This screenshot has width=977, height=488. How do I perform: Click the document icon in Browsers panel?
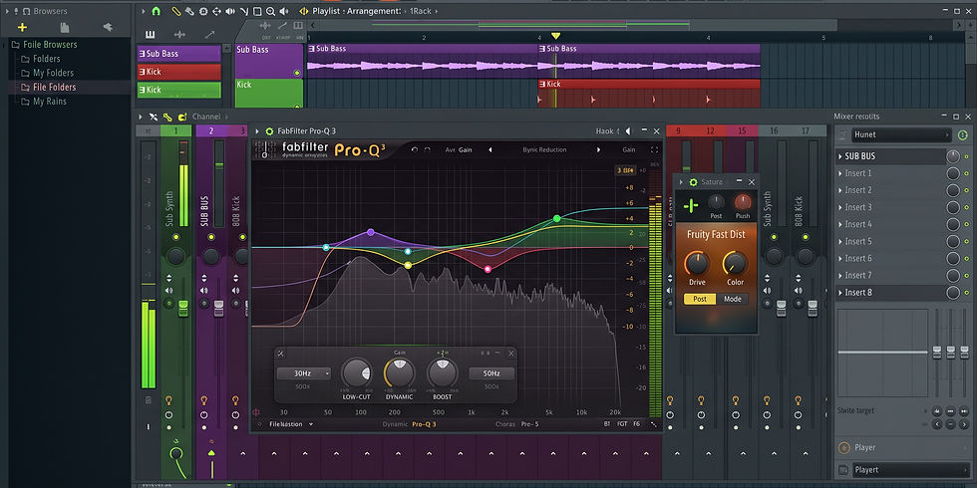point(64,27)
